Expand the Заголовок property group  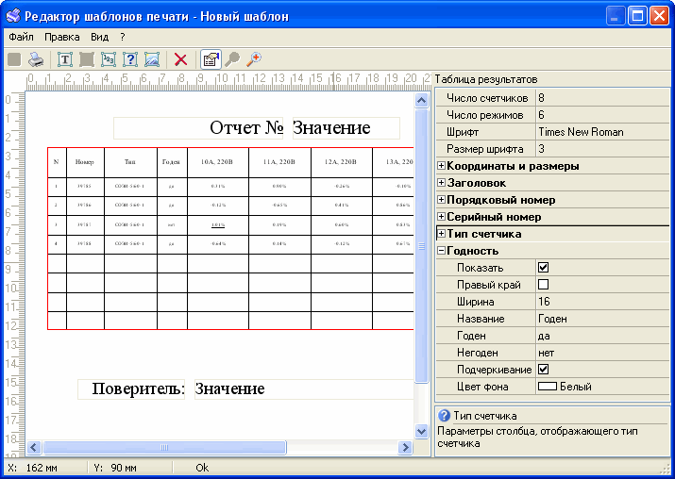441,183
